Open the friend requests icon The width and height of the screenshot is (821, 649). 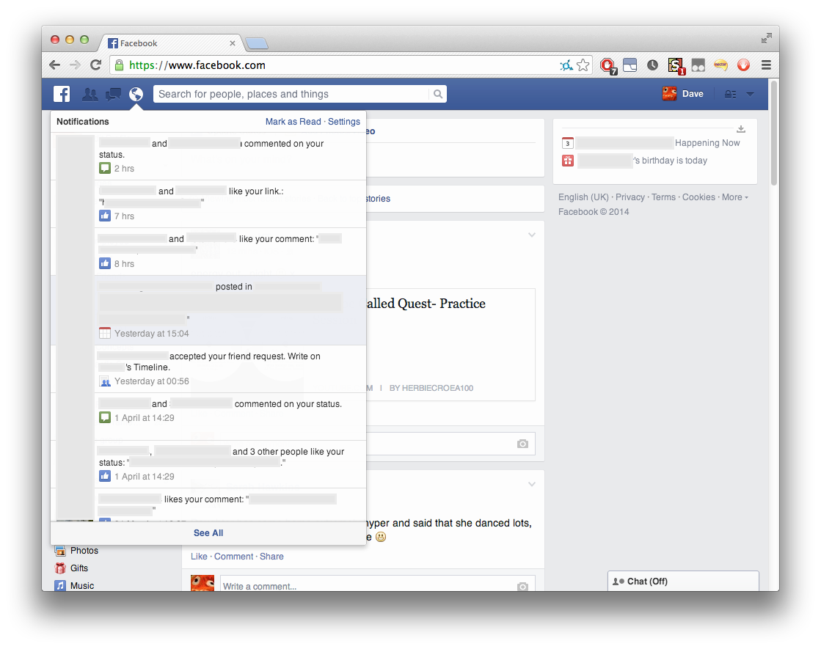(x=90, y=94)
